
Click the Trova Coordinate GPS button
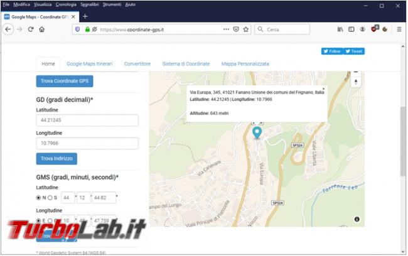(x=65, y=81)
